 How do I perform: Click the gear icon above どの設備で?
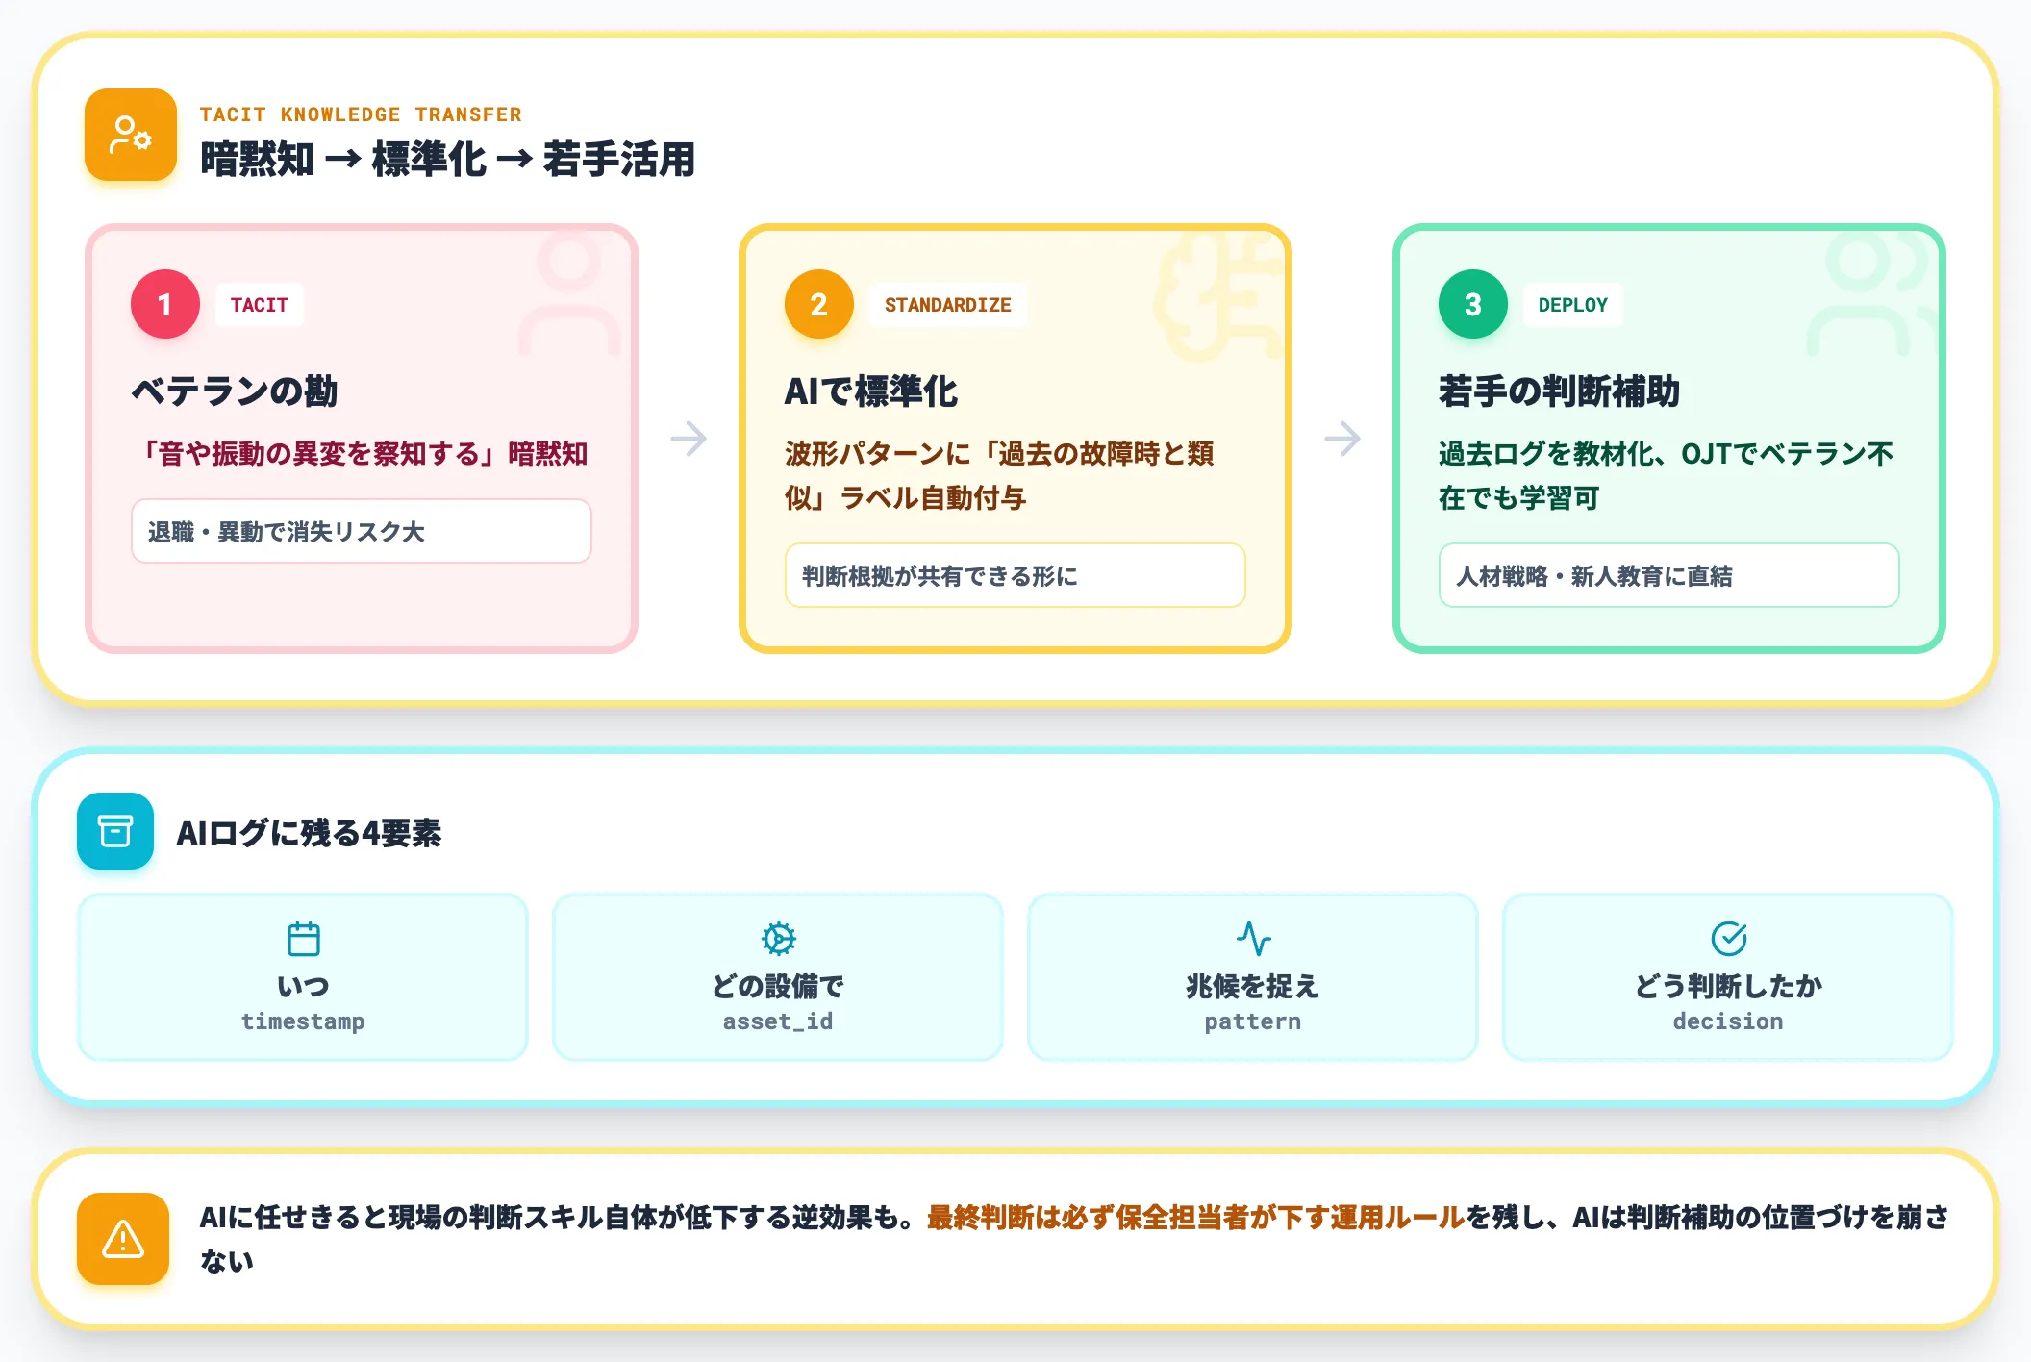pos(778,939)
